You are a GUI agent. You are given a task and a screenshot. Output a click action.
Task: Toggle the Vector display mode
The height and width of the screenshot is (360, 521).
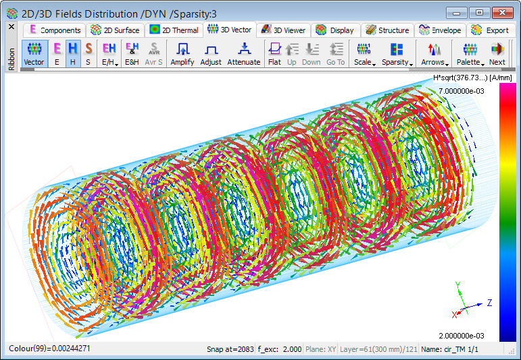click(34, 53)
